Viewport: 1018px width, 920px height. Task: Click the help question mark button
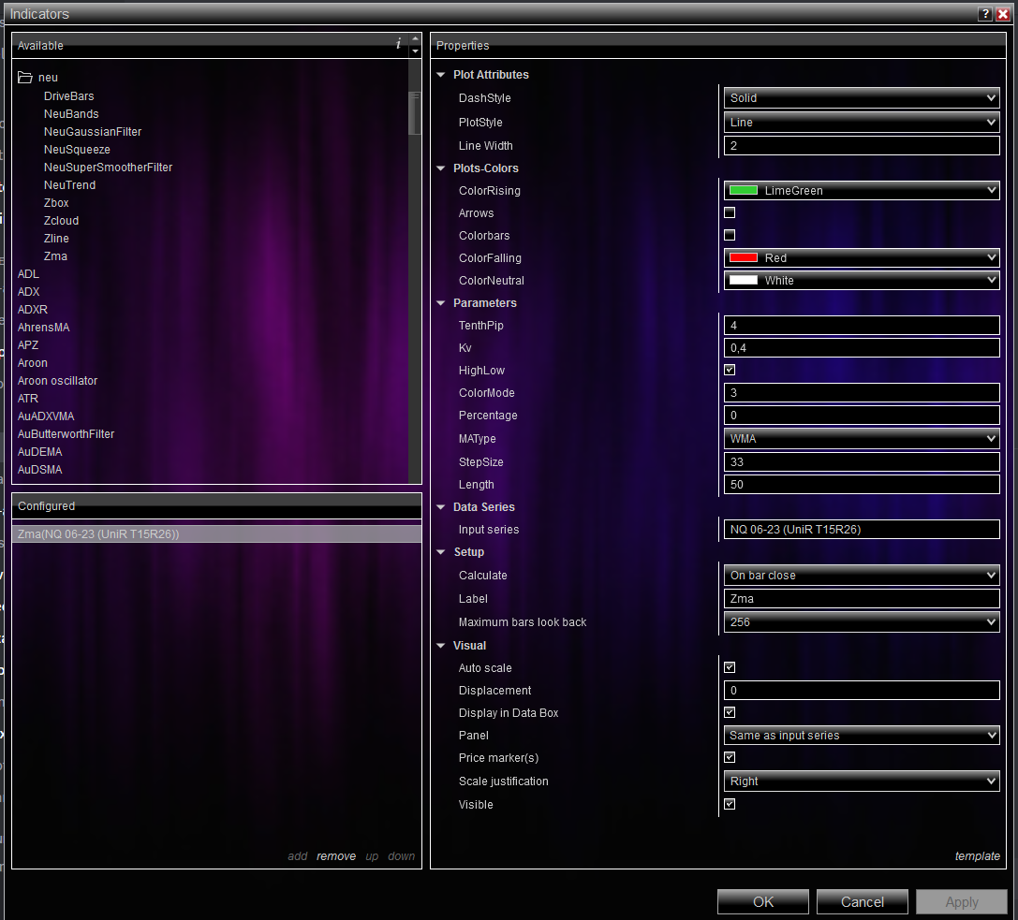click(985, 14)
